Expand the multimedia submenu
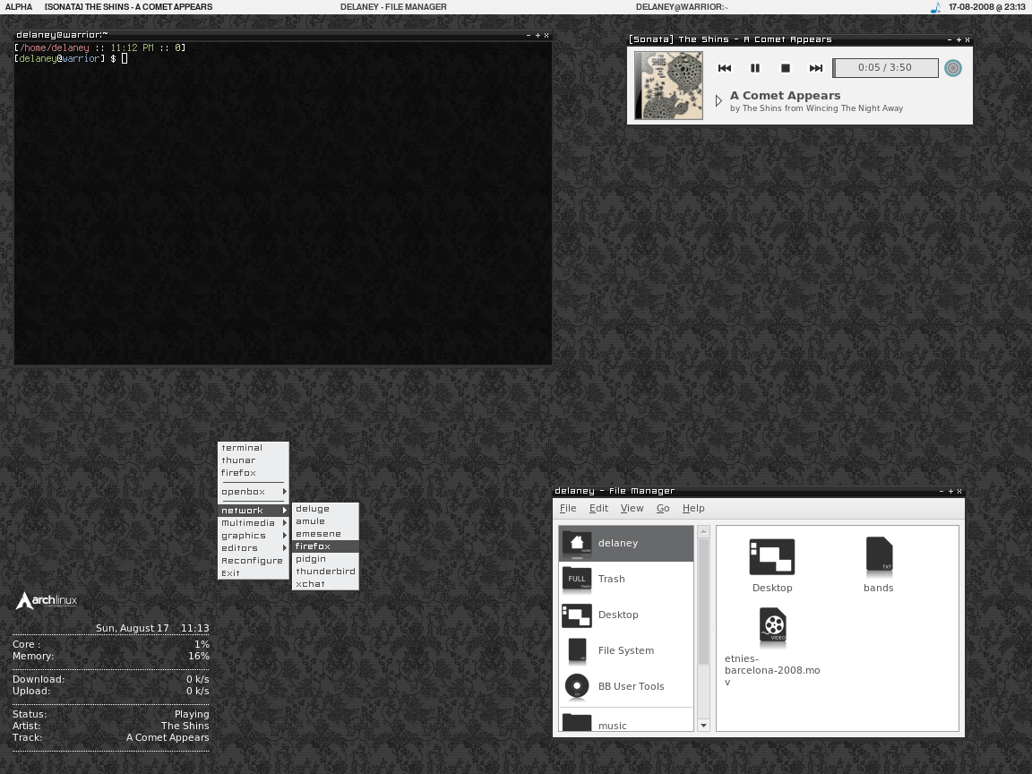1032x774 pixels. (x=254, y=522)
